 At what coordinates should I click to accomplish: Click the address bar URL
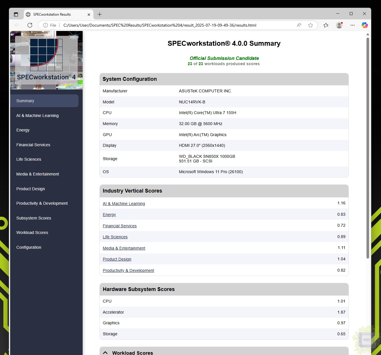point(160,25)
